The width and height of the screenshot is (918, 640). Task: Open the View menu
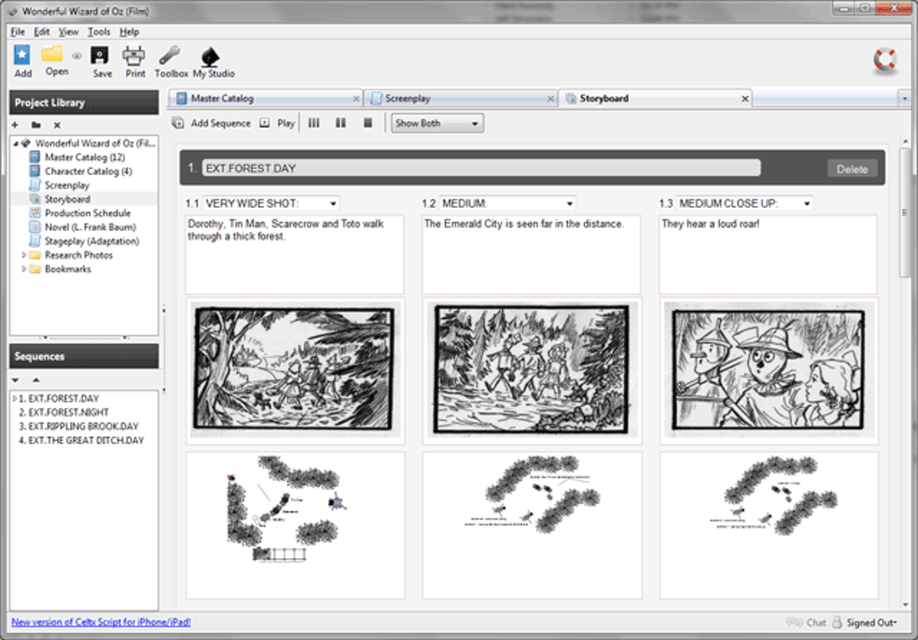tap(67, 31)
